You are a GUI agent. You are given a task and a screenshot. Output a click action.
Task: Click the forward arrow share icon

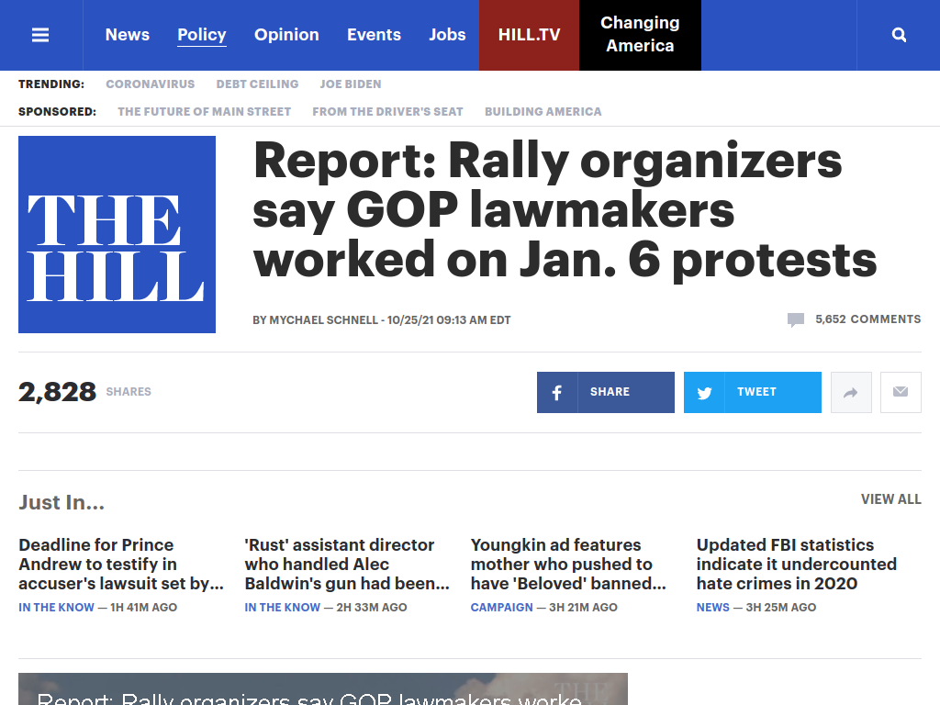tap(851, 392)
